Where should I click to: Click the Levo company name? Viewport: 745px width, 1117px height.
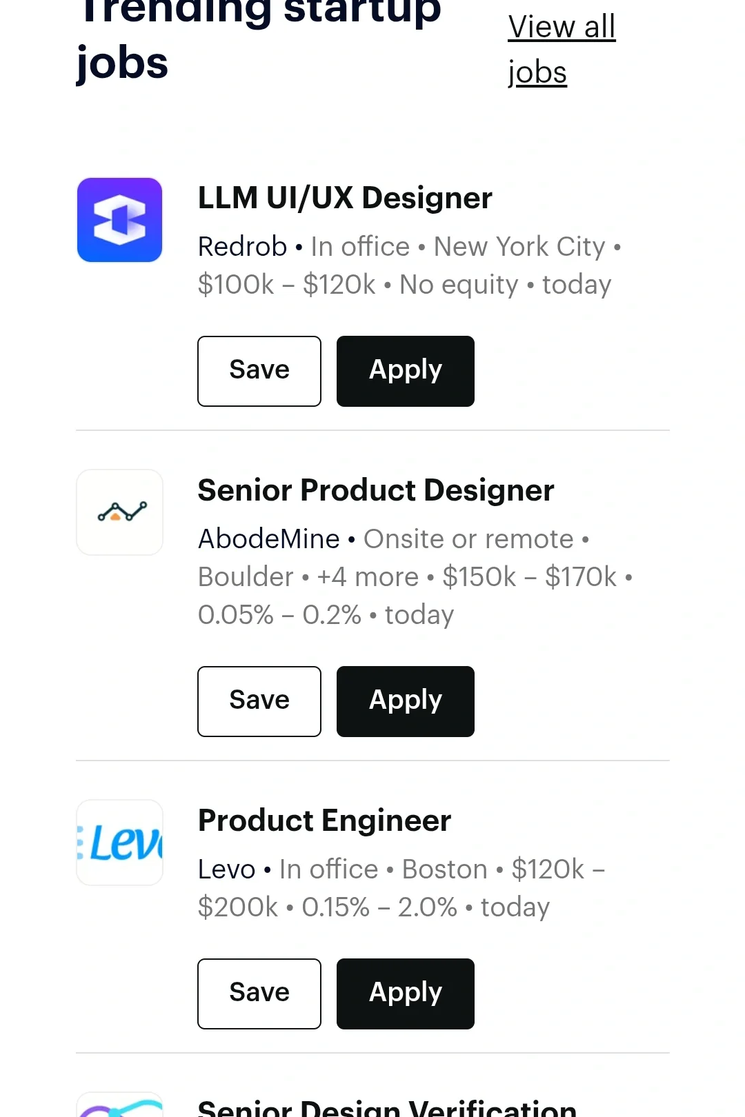(x=226, y=869)
